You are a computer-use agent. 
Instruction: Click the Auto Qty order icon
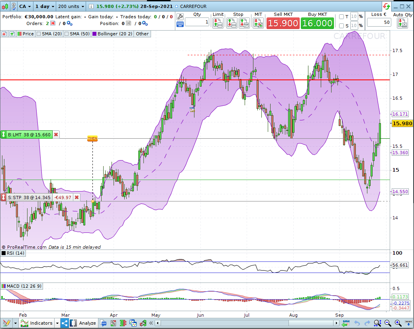pyautogui.click(x=402, y=23)
